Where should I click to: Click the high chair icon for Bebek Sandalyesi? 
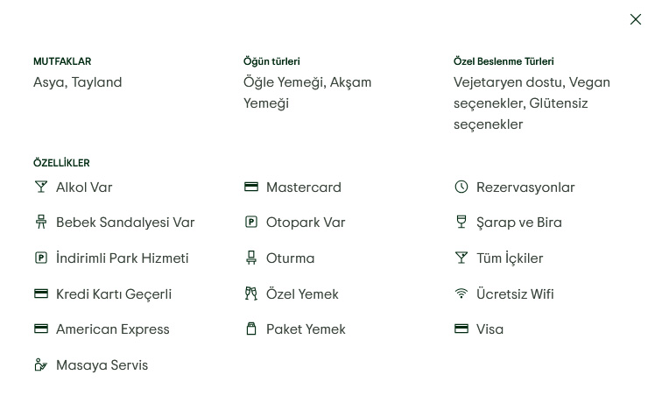(x=41, y=223)
